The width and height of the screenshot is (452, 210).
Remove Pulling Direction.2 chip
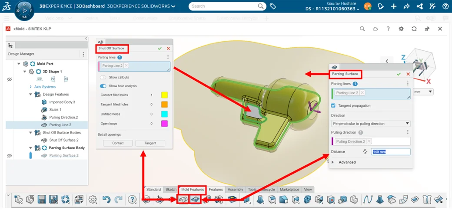pyautogui.click(x=369, y=141)
